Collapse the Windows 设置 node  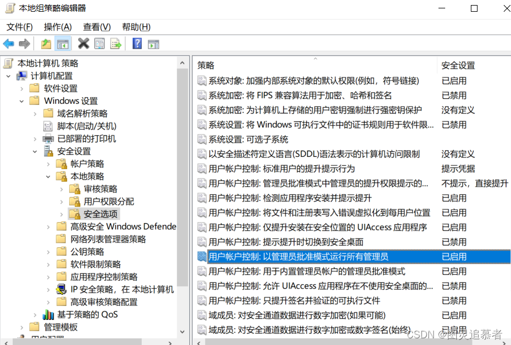(x=22, y=102)
